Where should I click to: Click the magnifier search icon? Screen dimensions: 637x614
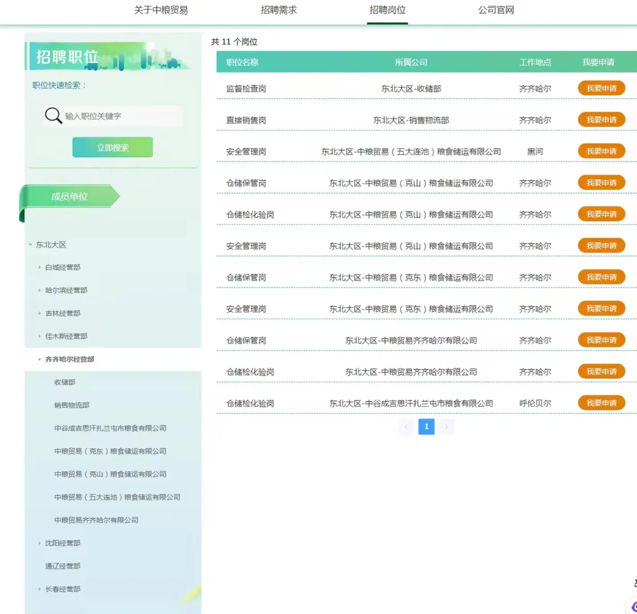click(53, 115)
